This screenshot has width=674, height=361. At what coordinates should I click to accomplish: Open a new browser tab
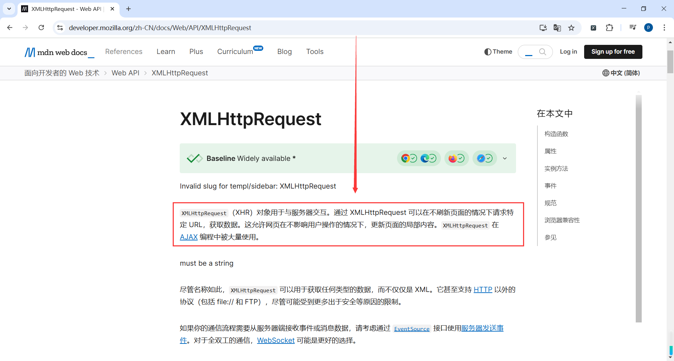(128, 9)
